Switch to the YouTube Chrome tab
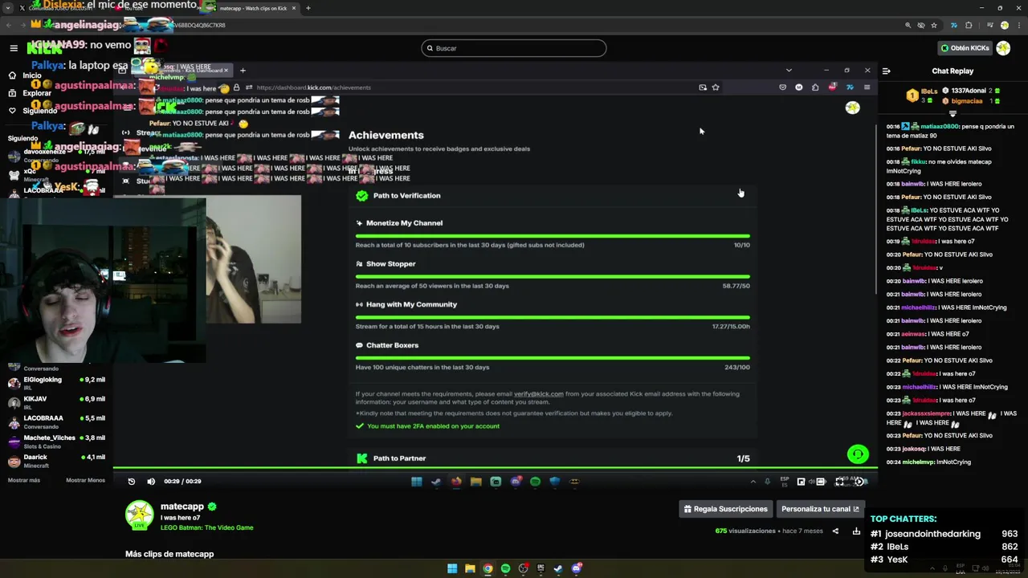Image resolution: width=1028 pixels, height=578 pixels. pyautogui.click(x=153, y=8)
